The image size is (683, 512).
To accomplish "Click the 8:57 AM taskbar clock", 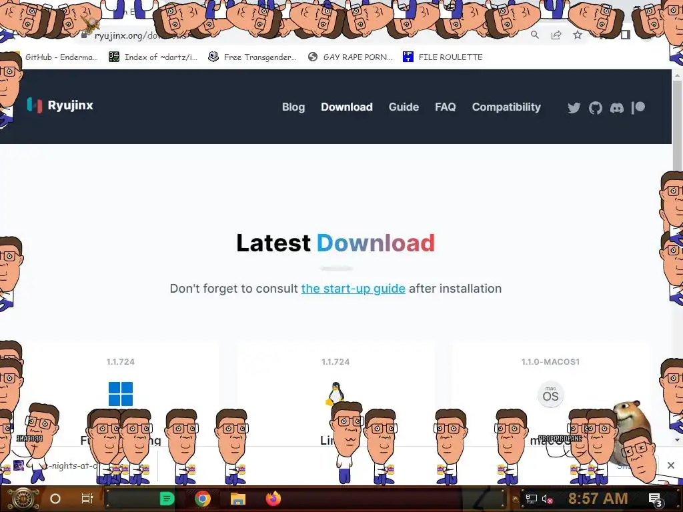I will pos(598,499).
